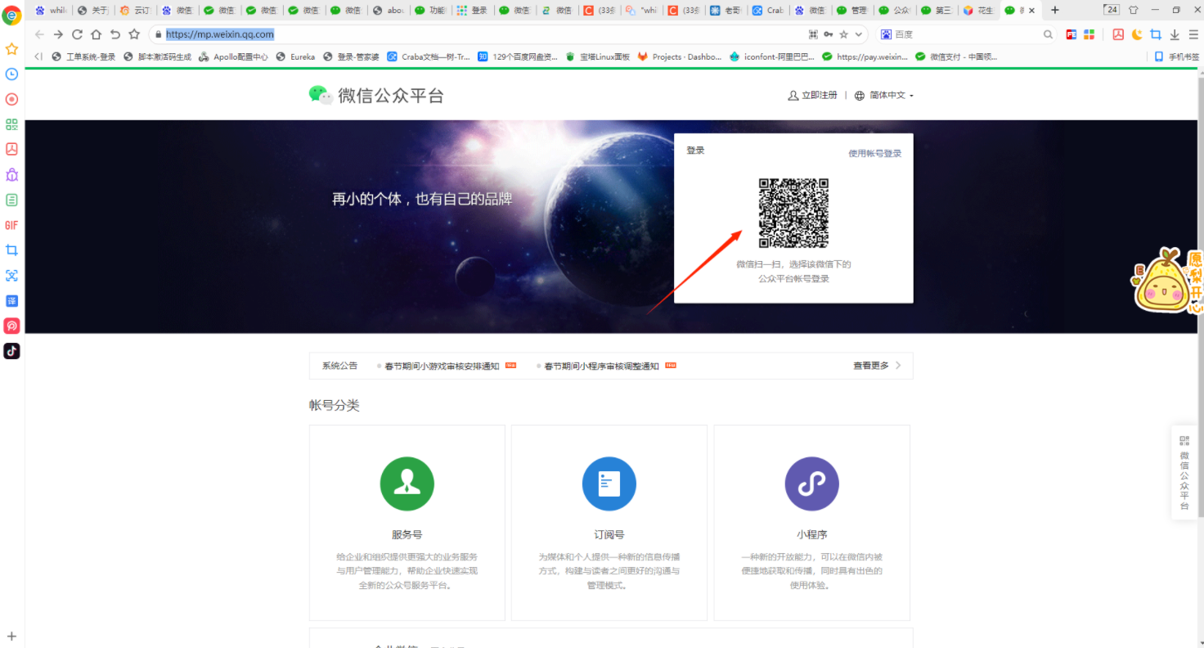The height and width of the screenshot is (648, 1204).
Task: Activate the toolbar screenshot crop icon
Action: tap(1156, 34)
